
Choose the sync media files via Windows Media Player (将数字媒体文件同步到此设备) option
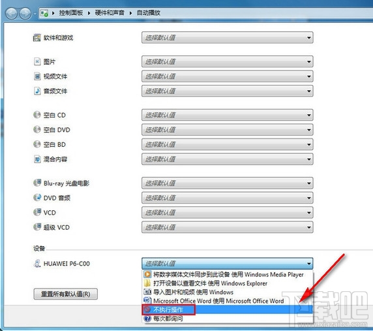click(228, 274)
